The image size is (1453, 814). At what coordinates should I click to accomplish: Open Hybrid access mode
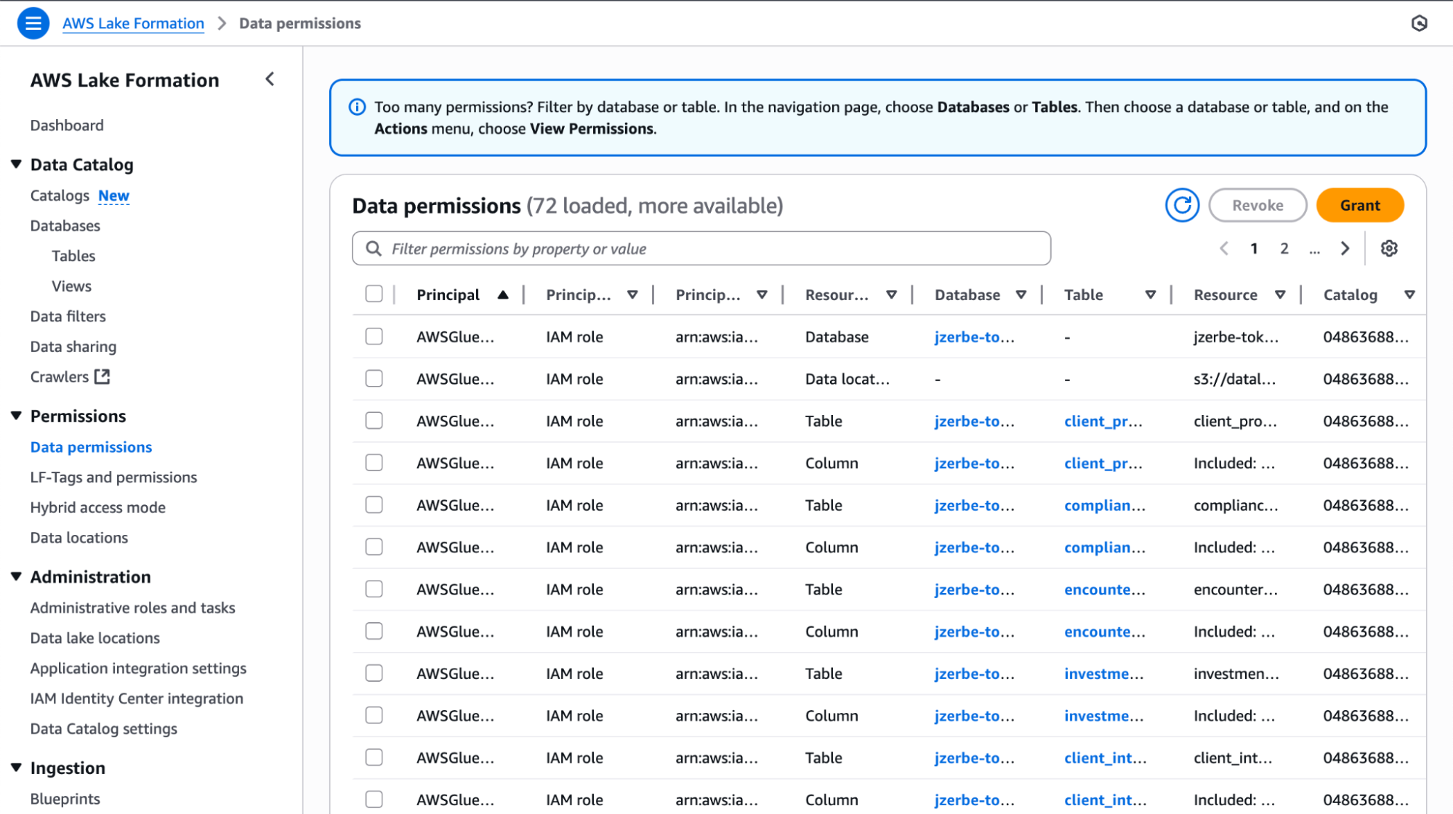[98, 507]
